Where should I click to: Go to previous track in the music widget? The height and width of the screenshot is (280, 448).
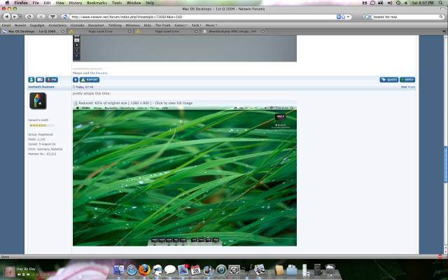click(19, 274)
